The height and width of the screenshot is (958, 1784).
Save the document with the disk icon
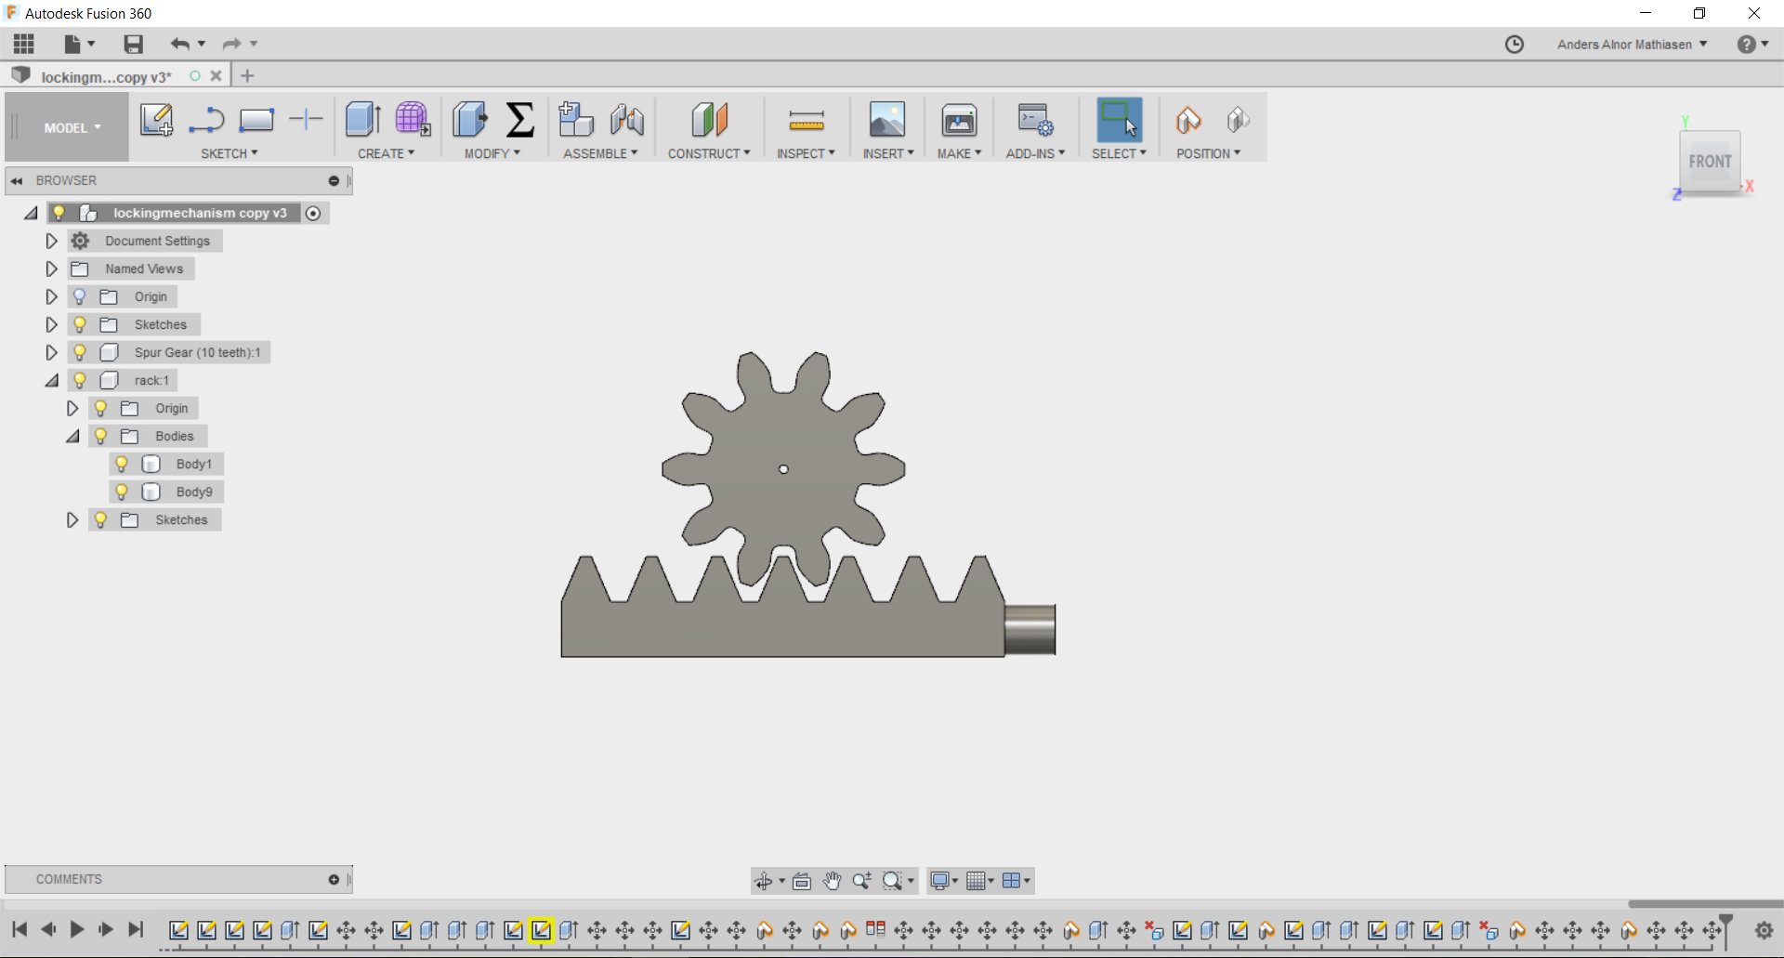[134, 44]
